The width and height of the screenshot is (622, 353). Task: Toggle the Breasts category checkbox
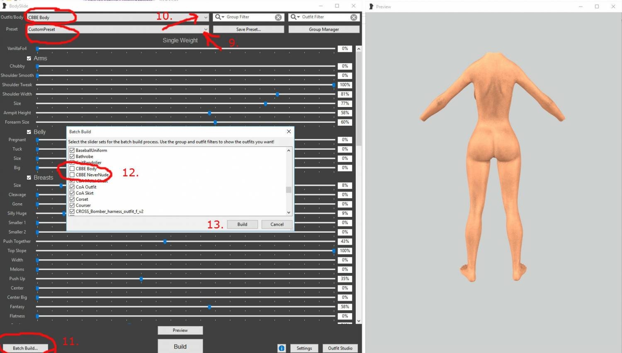[x=29, y=178]
